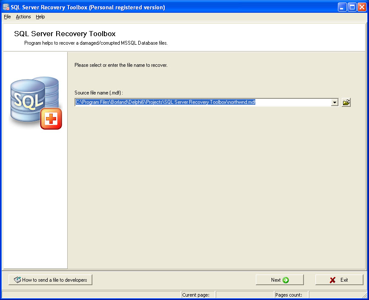
Task: Close the SQL Server Recovery Toolbox window
Action: (362, 7)
